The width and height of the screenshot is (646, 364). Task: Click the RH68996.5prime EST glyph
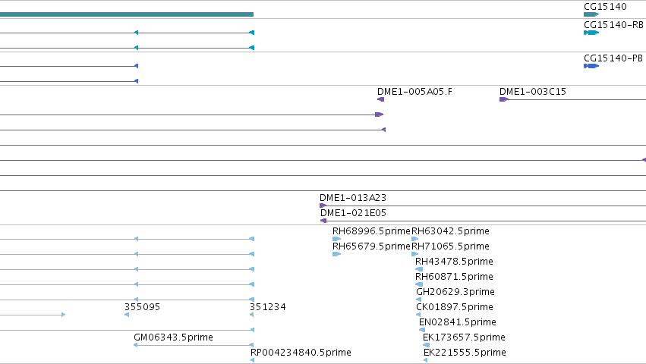336,239
